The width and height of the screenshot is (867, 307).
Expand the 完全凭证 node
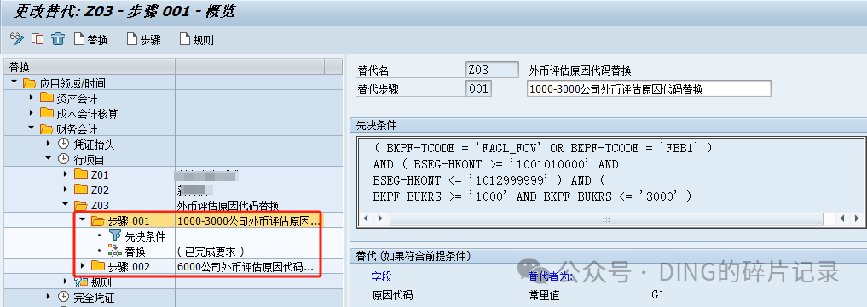pyautogui.click(x=49, y=297)
